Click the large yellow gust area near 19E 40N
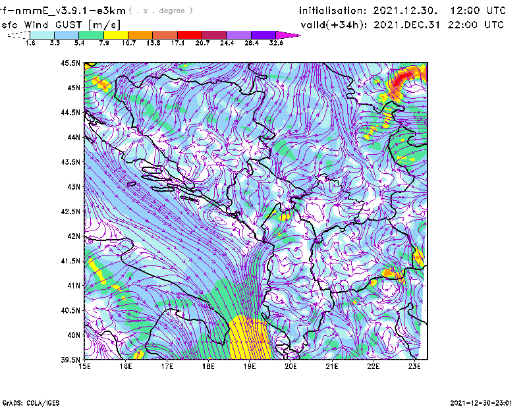 click(x=249, y=338)
